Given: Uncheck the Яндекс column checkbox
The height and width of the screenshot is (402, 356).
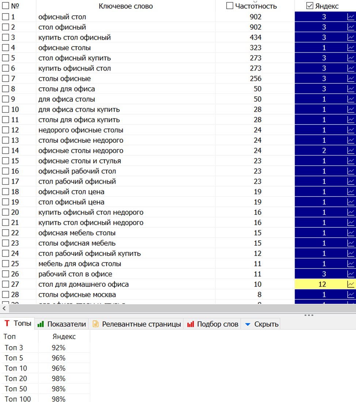Looking at the screenshot, I should (x=310, y=5).
